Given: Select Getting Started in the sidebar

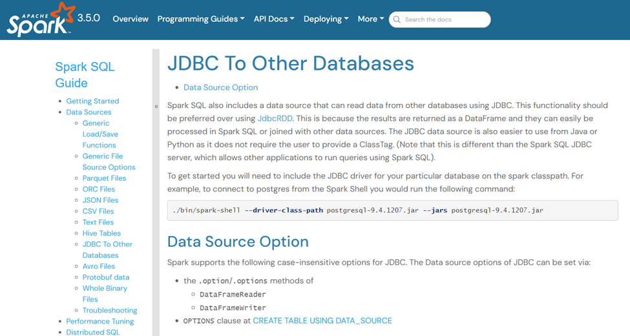Looking at the screenshot, I should pyautogui.click(x=92, y=101).
